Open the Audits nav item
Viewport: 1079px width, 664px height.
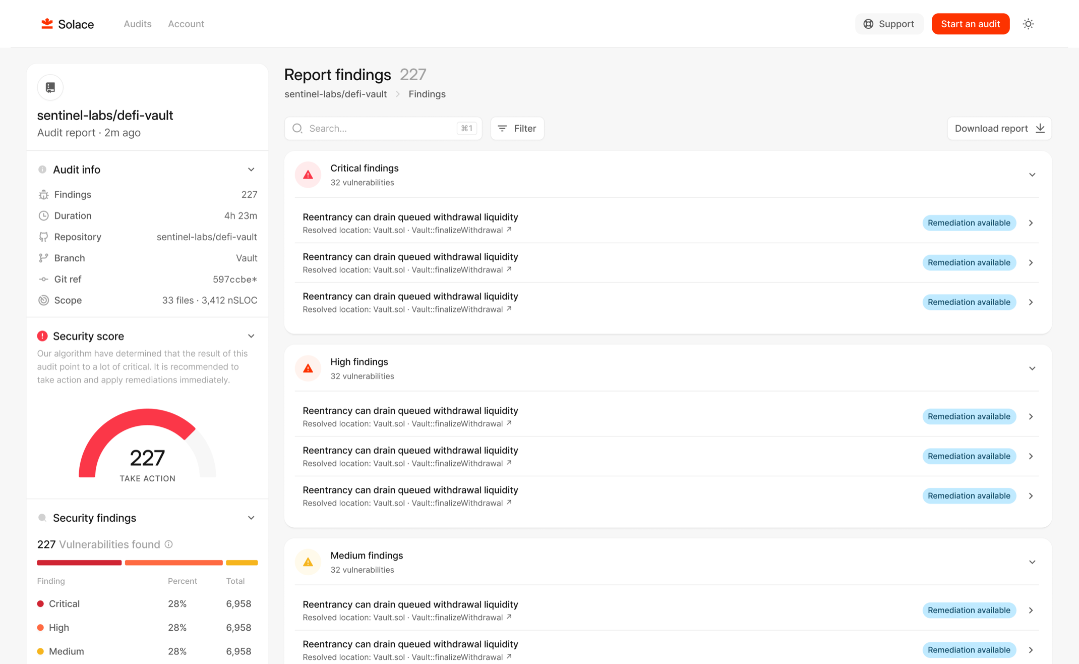[138, 24]
